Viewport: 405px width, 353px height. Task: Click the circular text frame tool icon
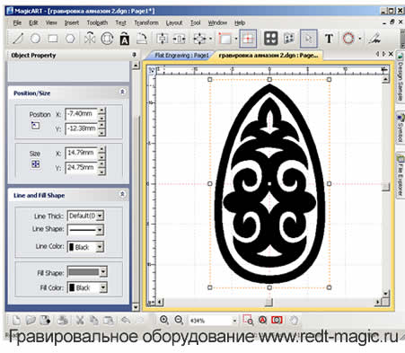click(x=107, y=39)
